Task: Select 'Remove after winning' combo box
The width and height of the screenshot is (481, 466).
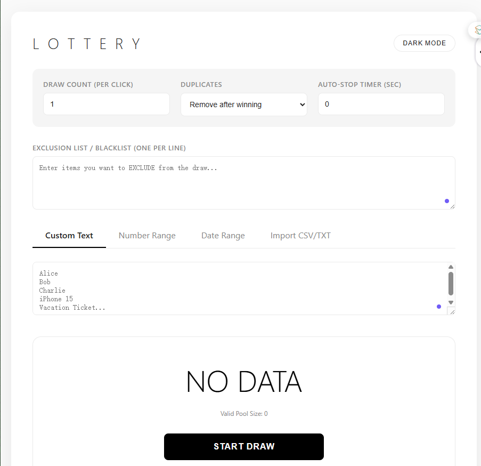Action: (243, 104)
